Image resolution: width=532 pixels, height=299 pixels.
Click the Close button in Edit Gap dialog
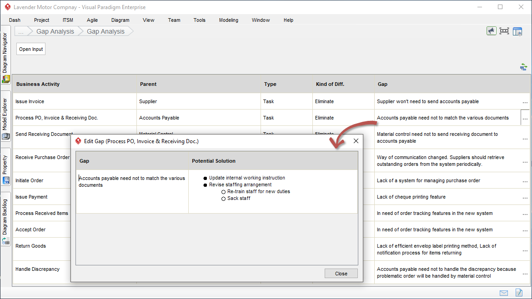click(341, 274)
